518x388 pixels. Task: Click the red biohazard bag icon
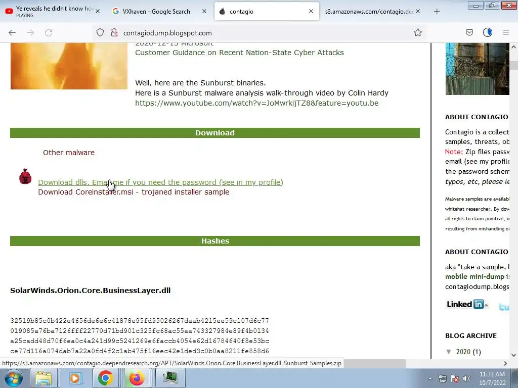25,176
